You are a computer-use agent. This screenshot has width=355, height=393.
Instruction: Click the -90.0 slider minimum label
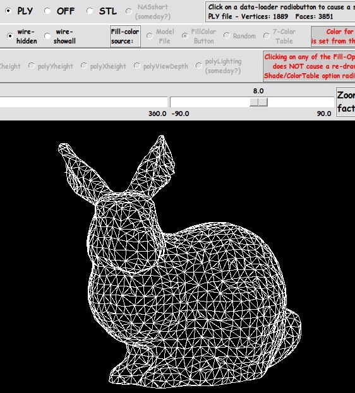click(180, 114)
